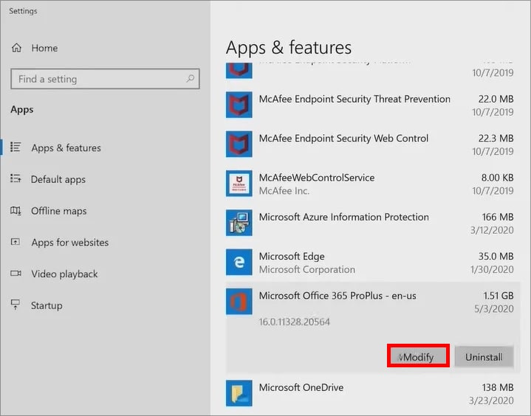Click the 138 MB size value
This screenshot has height=416, width=531.
coord(498,387)
